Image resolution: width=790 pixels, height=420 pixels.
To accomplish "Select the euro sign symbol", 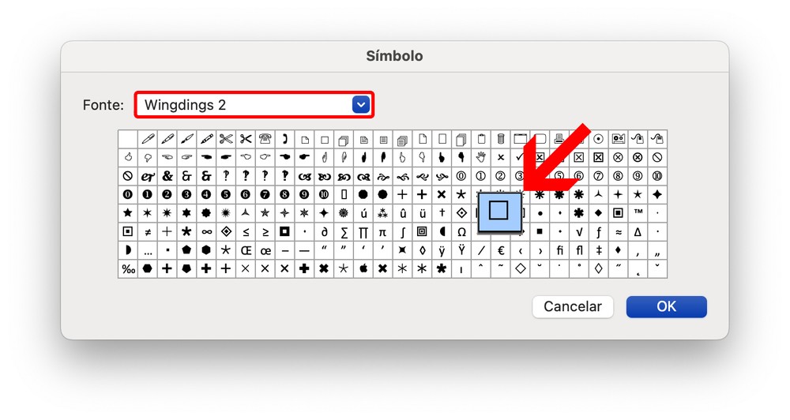I will [x=500, y=250].
